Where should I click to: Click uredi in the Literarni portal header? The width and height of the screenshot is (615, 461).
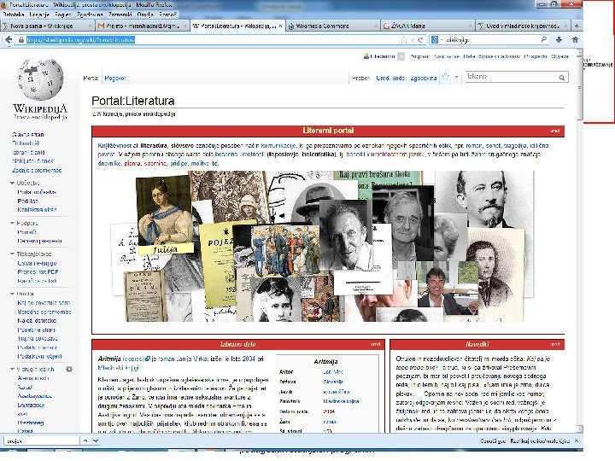[554, 131]
